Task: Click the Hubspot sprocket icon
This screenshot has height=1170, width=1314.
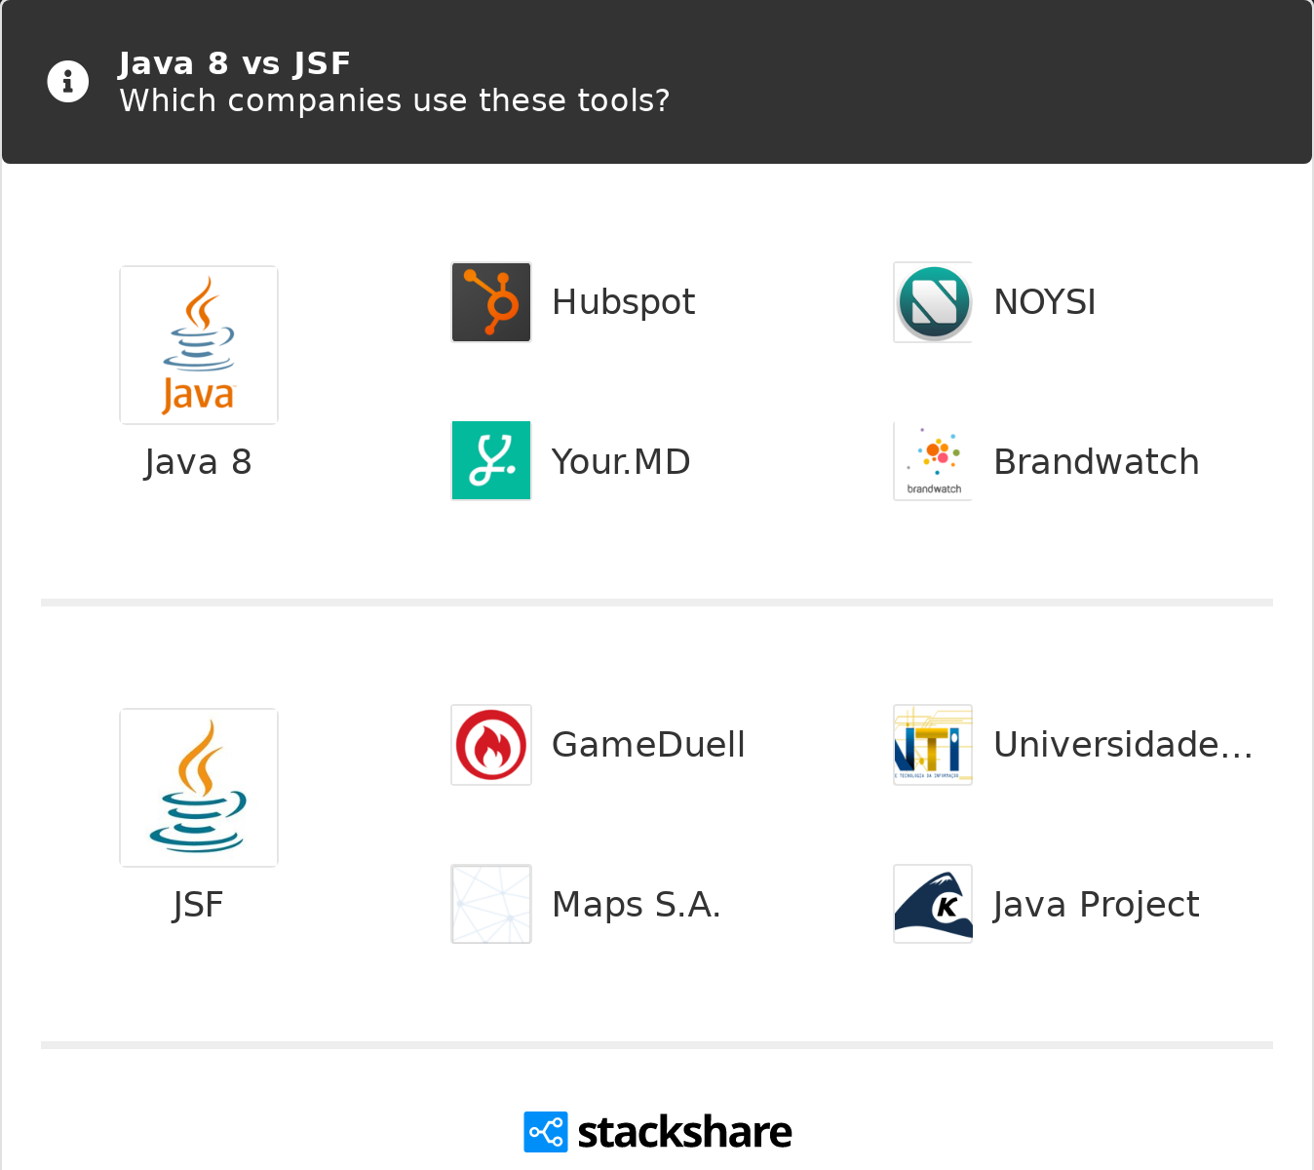Action: tap(491, 302)
